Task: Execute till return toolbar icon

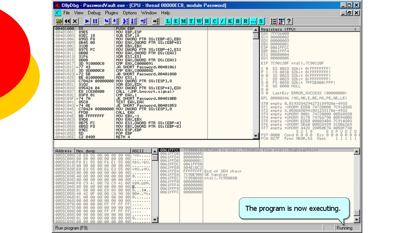Action: (x=143, y=21)
